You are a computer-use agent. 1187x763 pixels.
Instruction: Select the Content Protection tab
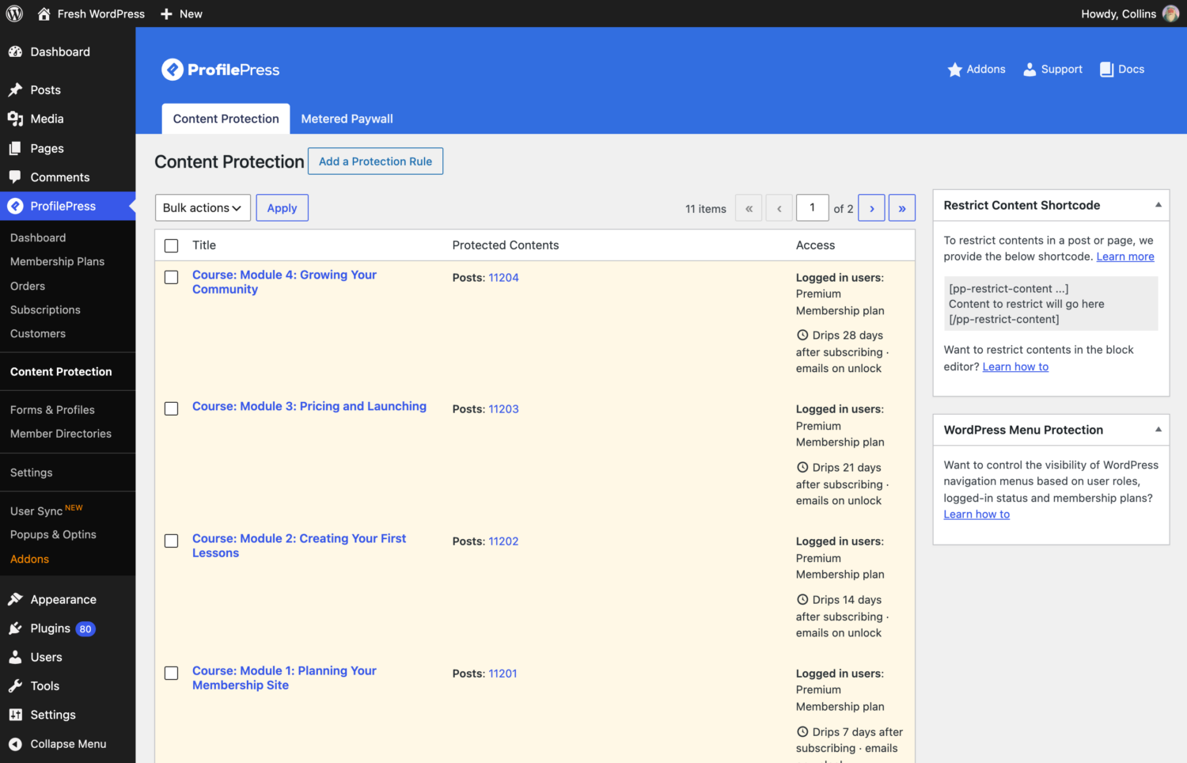pos(226,119)
